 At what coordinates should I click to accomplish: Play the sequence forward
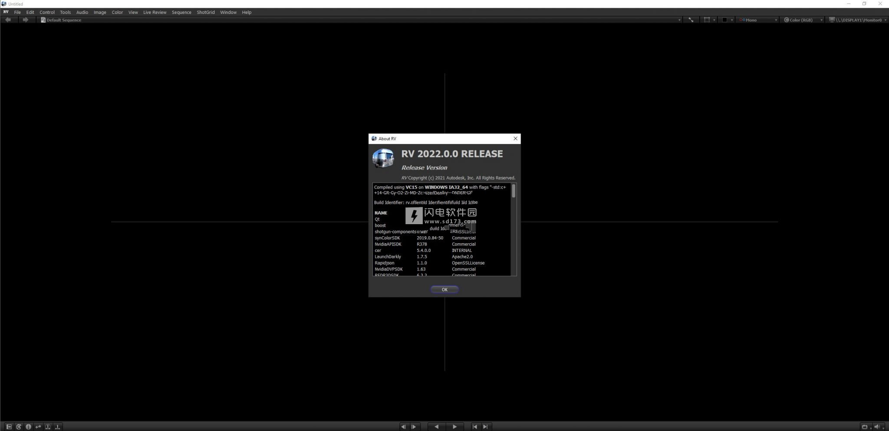(x=454, y=427)
